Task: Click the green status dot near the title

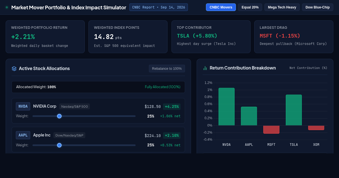Action: 7,7
